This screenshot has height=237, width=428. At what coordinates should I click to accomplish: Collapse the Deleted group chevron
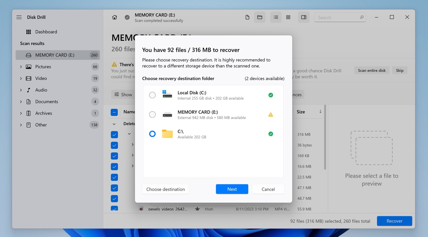(114, 124)
